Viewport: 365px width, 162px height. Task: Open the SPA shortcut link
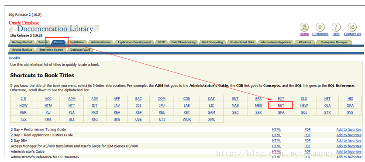pyautogui.click(x=281, y=112)
